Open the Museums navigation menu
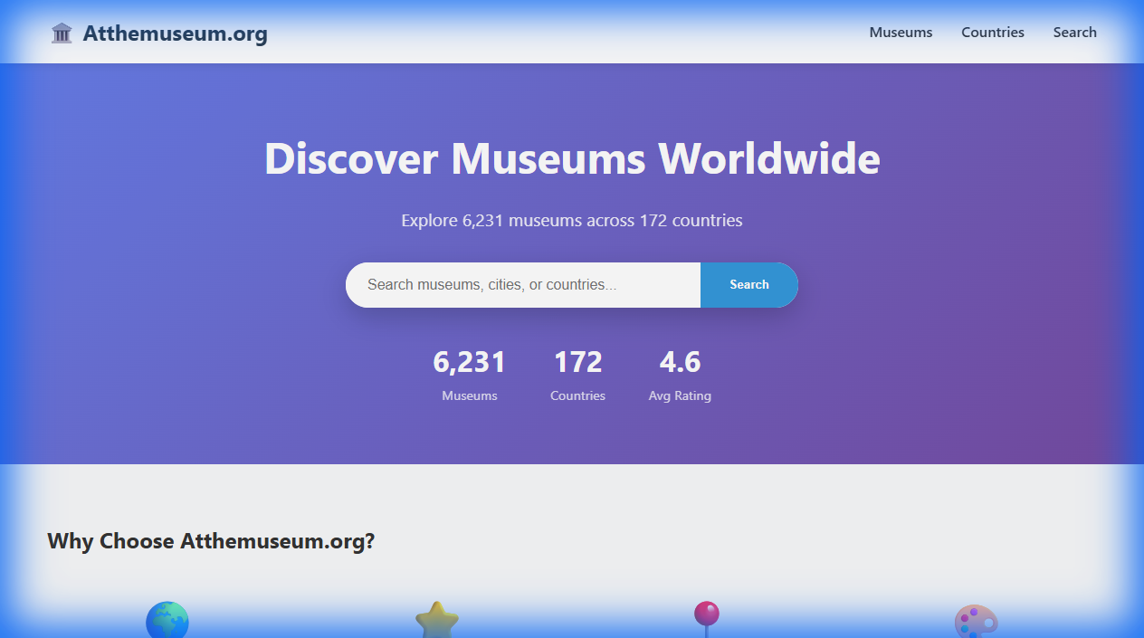This screenshot has height=638, width=1144. [900, 32]
